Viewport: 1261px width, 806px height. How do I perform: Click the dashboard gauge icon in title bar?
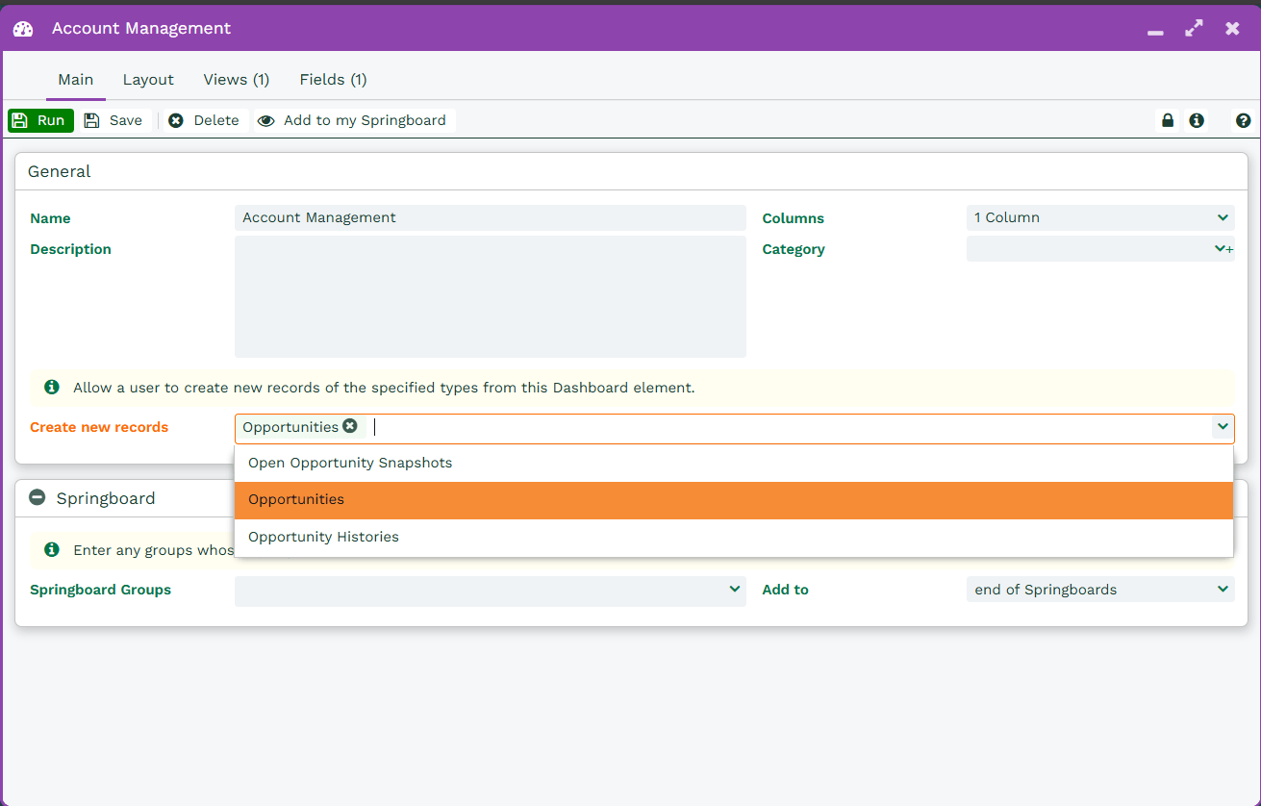[23, 29]
